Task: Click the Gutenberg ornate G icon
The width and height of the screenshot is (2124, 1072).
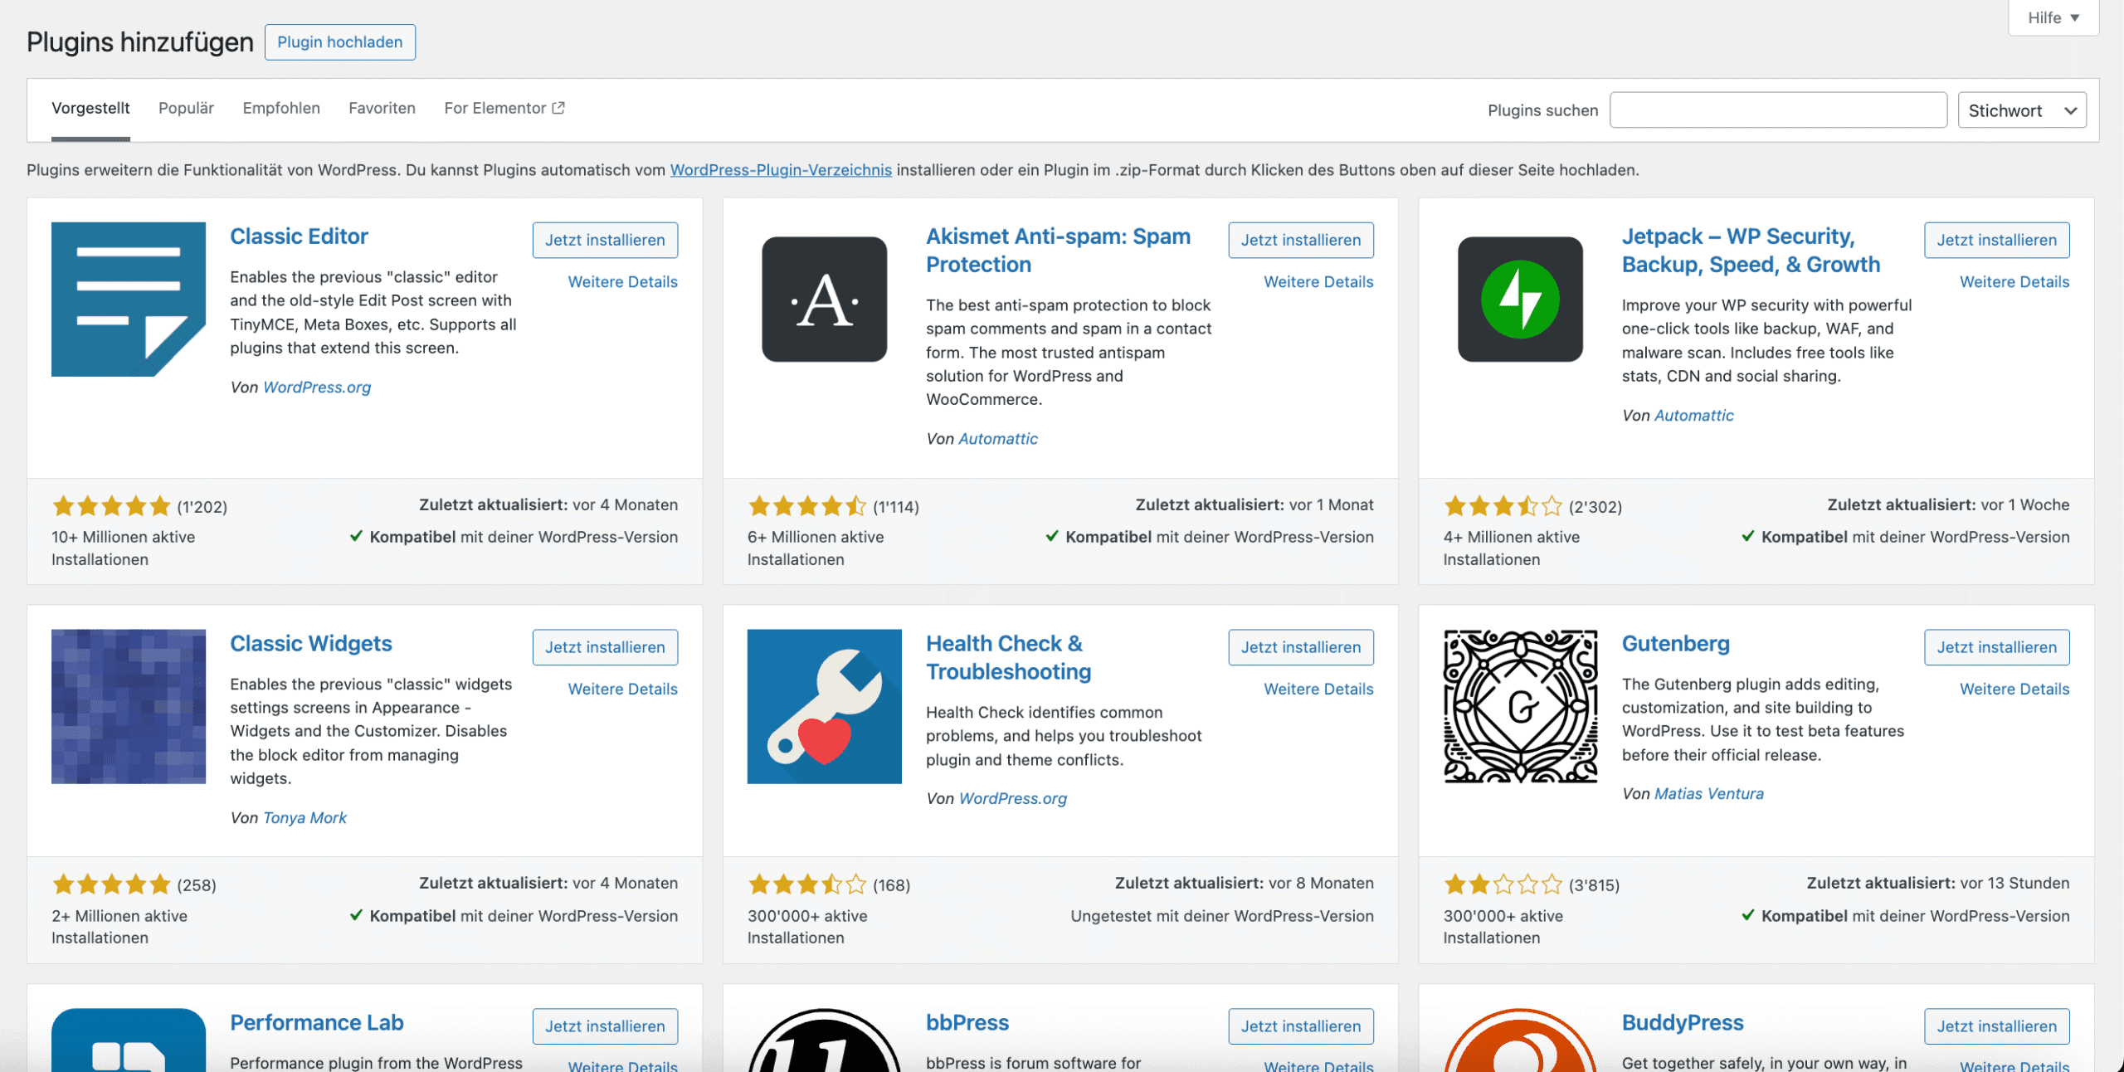Action: 1520,706
